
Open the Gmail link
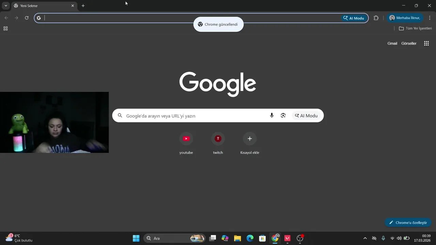click(x=392, y=44)
